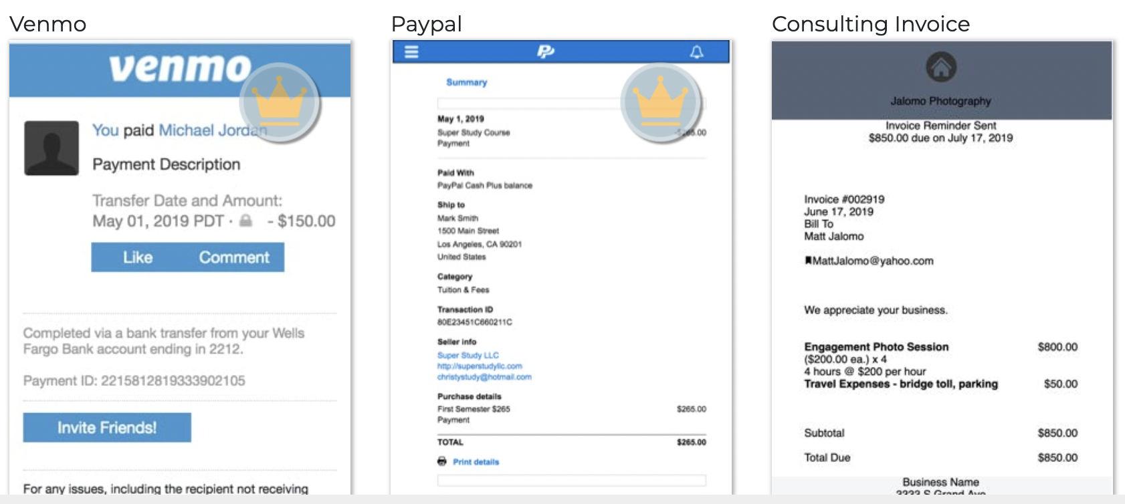Click the First Semester $265 purchase line
The image size is (1125, 504).
(x=474, y=409)
